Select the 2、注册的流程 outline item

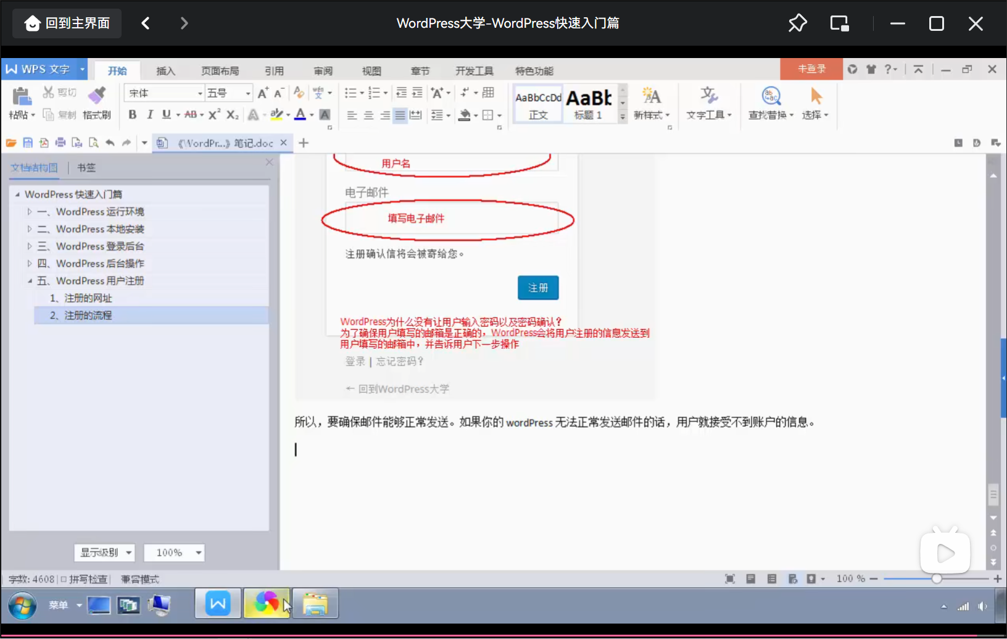(x=151, y=315)
